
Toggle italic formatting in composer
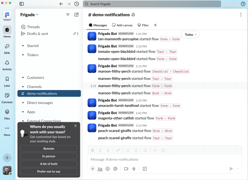(100, 150)
